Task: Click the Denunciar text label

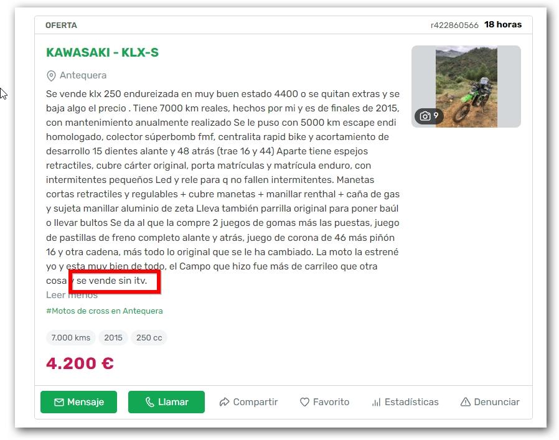Action: (497, 402)
